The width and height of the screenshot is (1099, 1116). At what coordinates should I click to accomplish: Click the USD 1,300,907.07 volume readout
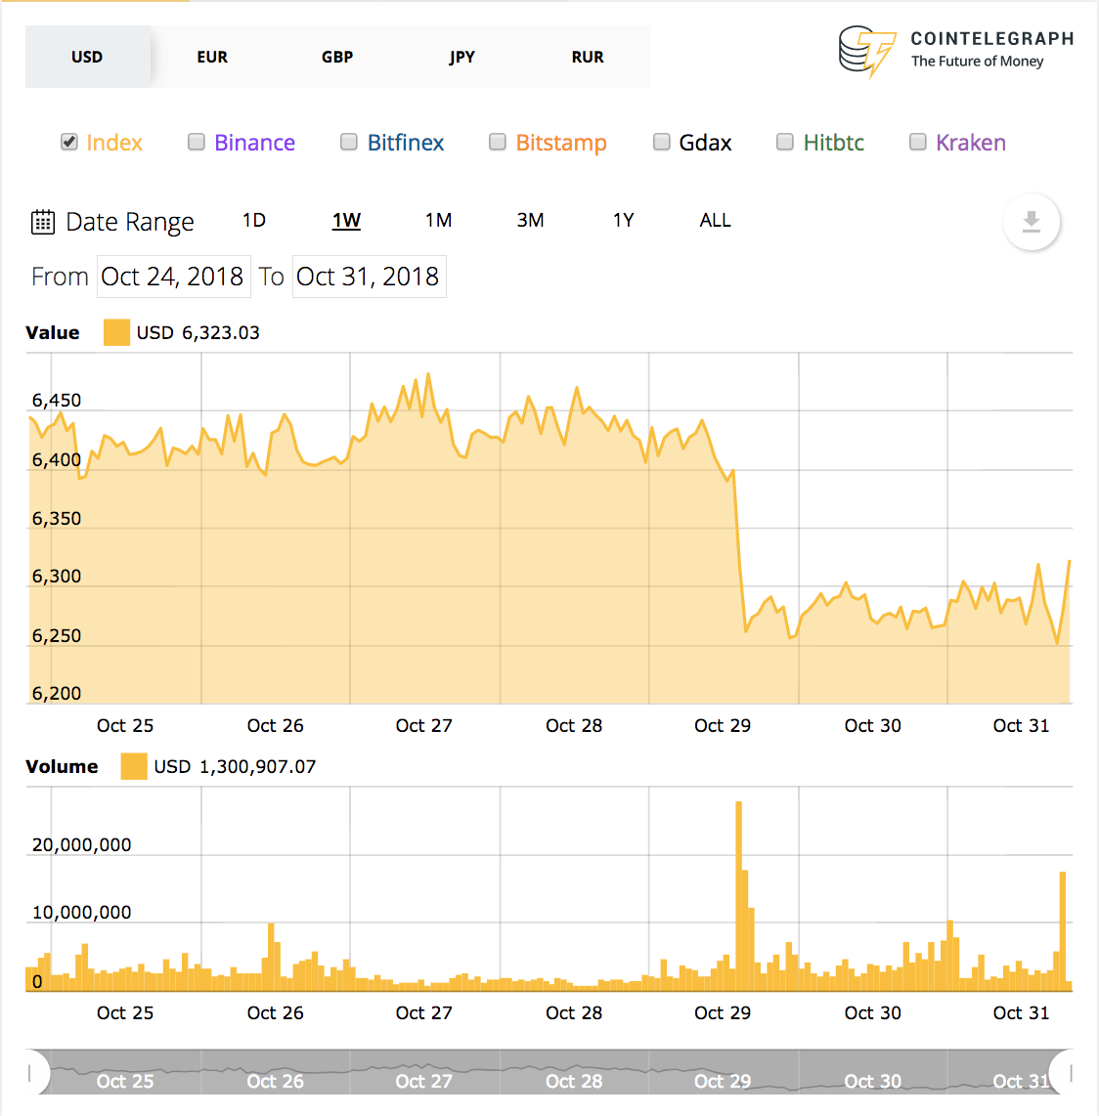coord(235,766)
